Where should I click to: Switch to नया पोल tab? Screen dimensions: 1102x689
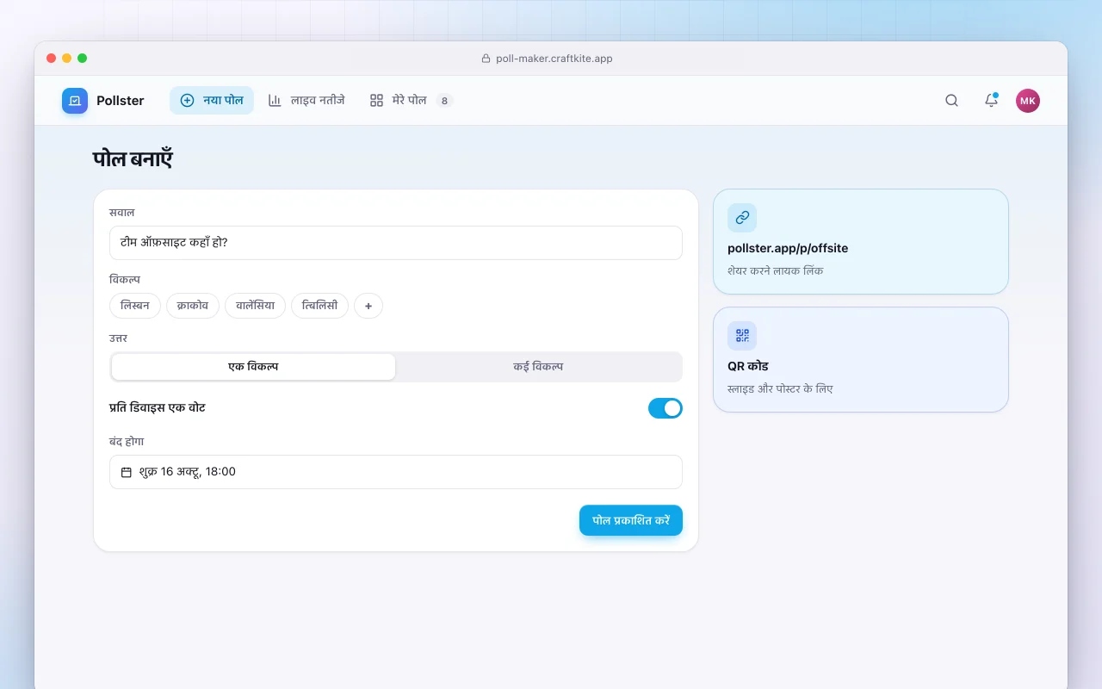[212, 101]
